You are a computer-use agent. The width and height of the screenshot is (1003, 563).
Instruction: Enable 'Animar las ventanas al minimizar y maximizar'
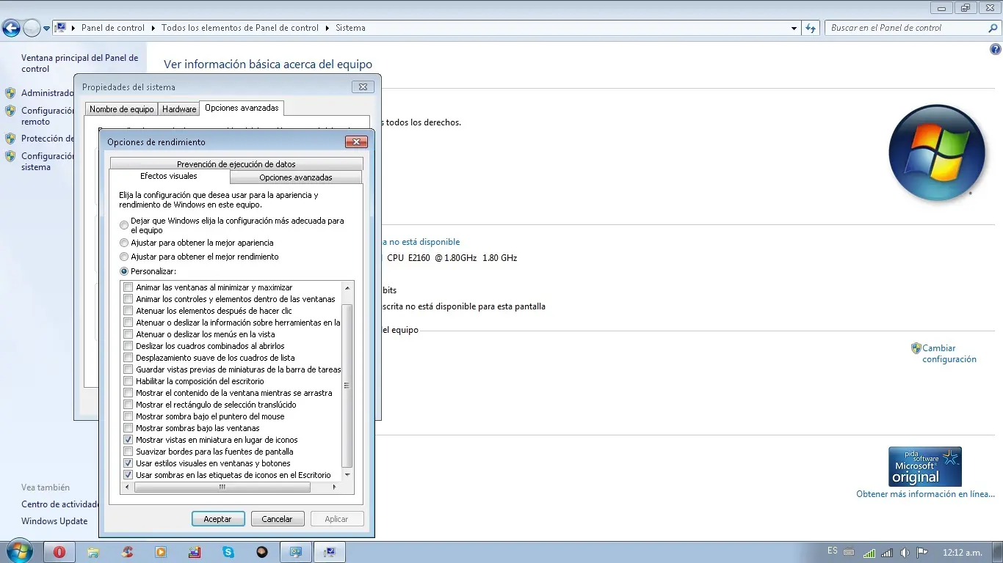[x=128, y=287]
